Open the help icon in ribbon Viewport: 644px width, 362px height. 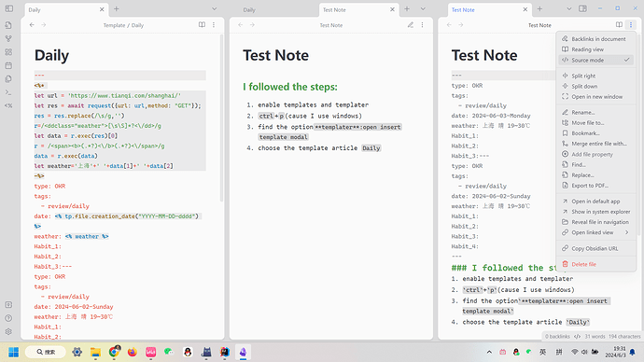pyautogui.click(x=8, y=318)
